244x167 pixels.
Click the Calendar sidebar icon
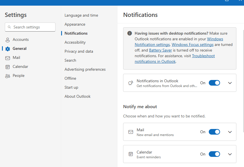click(8, 66)
